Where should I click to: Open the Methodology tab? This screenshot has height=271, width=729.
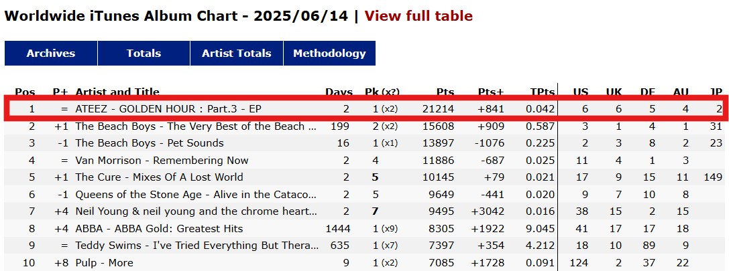point(329,54)
